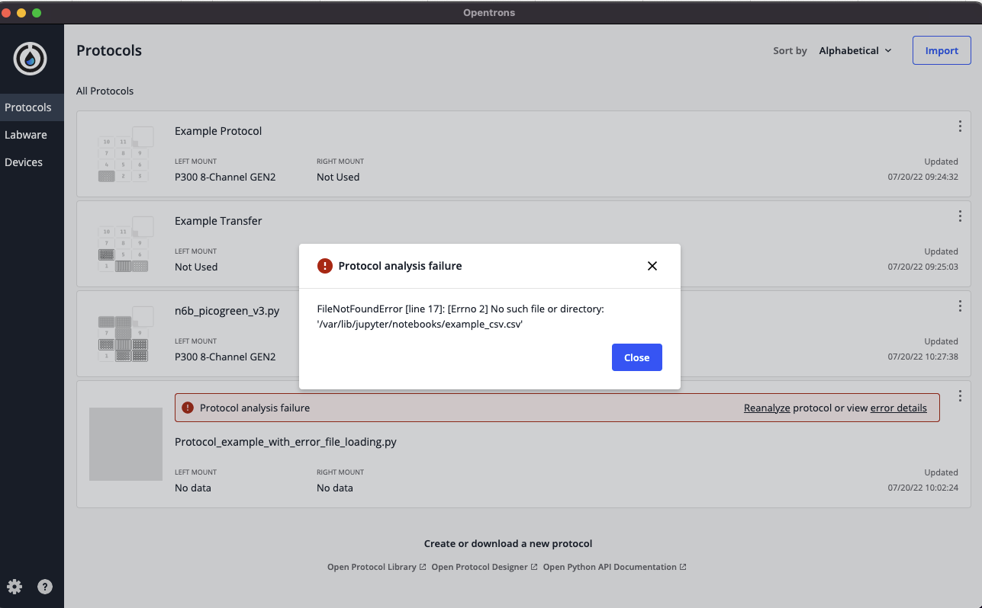Viewport: 982px width, 608px height.
Task: View error details for the failed protocol
Action: coord(898,408)
